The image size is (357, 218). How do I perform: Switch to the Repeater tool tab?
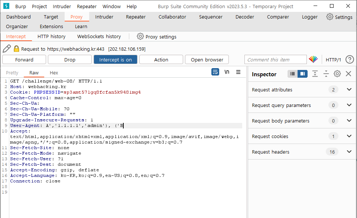point(136,17)
